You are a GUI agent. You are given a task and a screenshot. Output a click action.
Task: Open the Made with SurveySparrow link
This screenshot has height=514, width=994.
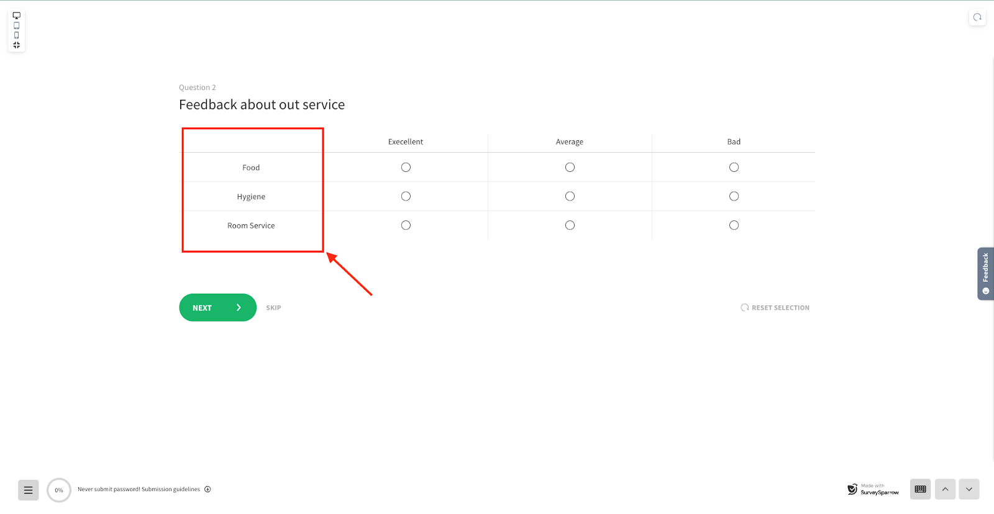click(x=873, y=489)
